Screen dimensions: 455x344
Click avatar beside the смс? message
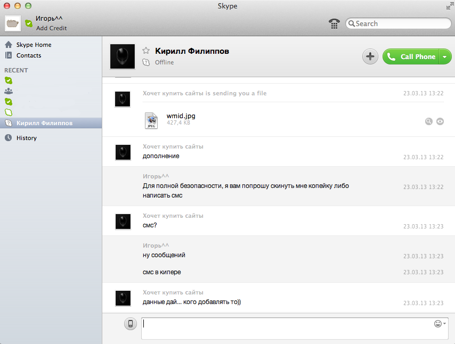[123, 222]
